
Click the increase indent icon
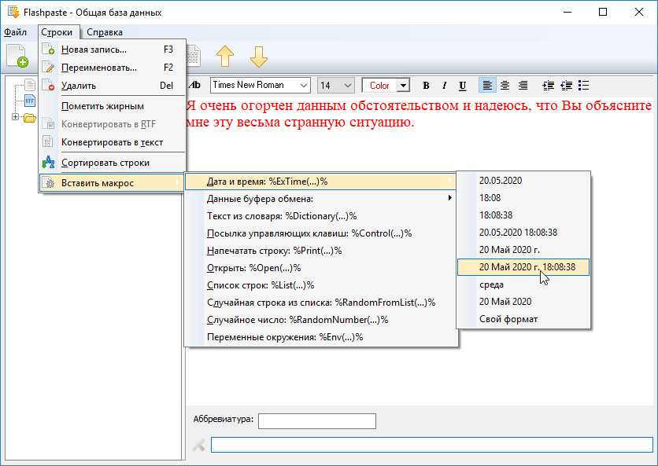click(x=548, y=86)
